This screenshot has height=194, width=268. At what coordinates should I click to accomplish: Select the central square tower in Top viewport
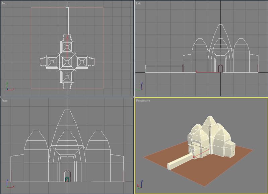tap(67, 61)
